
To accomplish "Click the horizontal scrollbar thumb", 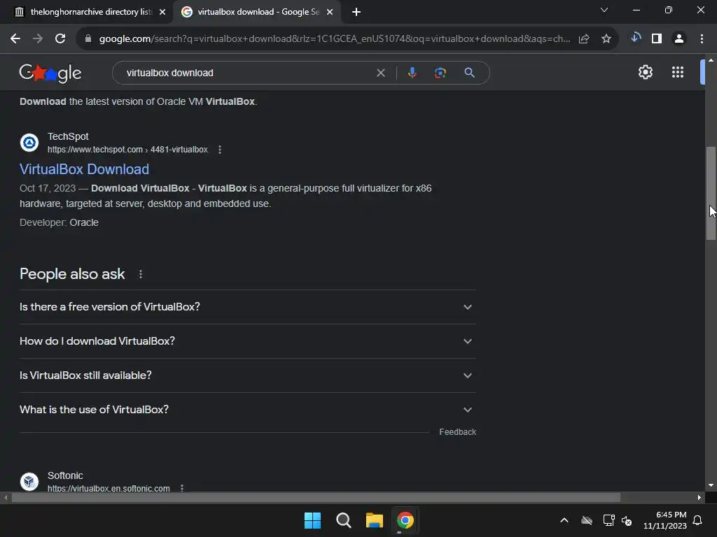I will pyautogui.click(x=316, y=498).
